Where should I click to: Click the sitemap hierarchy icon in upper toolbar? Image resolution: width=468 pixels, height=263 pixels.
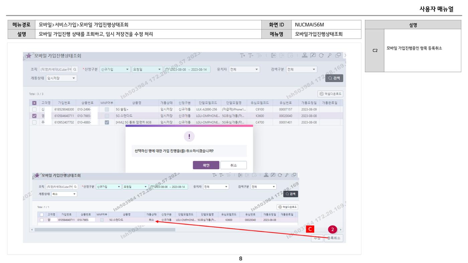coord(305,55)
